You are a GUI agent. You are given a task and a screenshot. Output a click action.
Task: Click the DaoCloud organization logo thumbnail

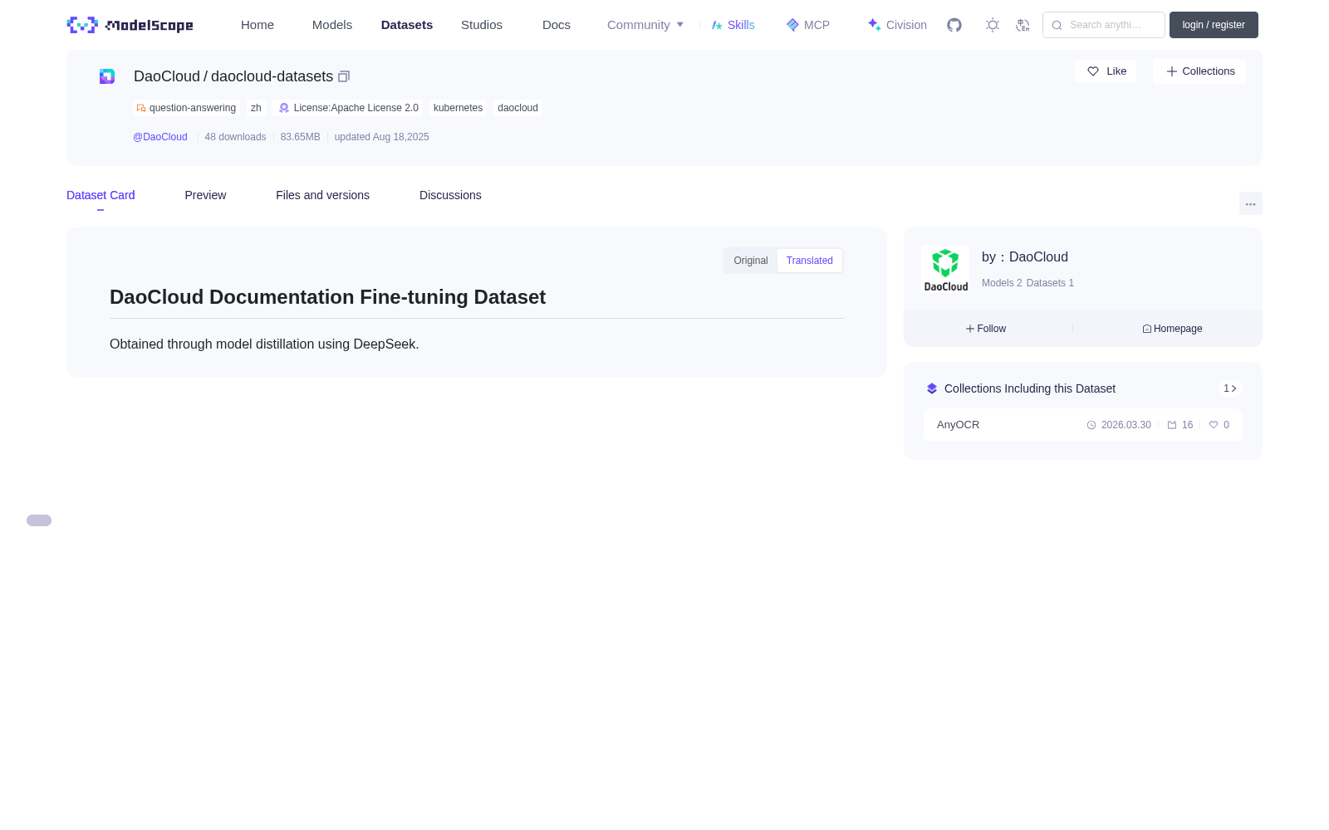(945, 269)
